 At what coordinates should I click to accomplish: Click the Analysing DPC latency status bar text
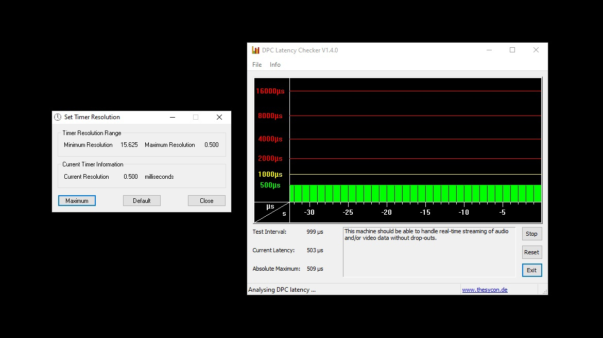[282, 290]
